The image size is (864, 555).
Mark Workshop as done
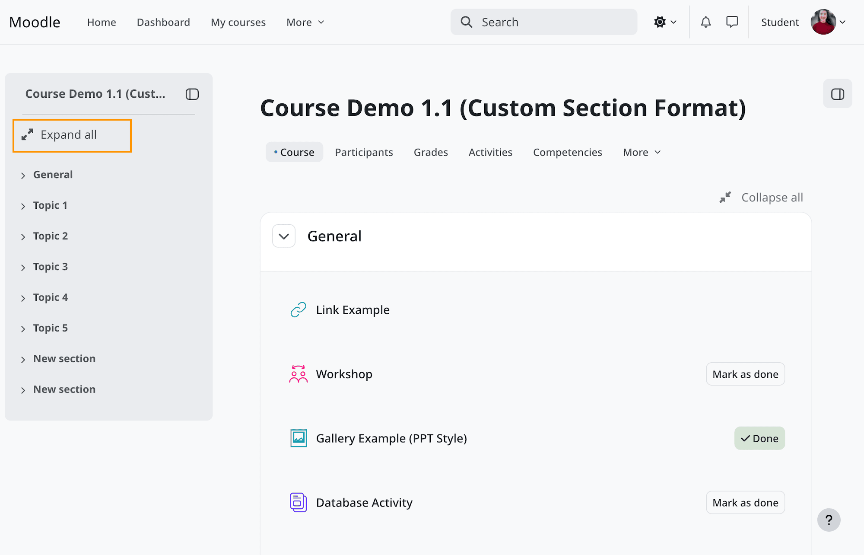746,374
